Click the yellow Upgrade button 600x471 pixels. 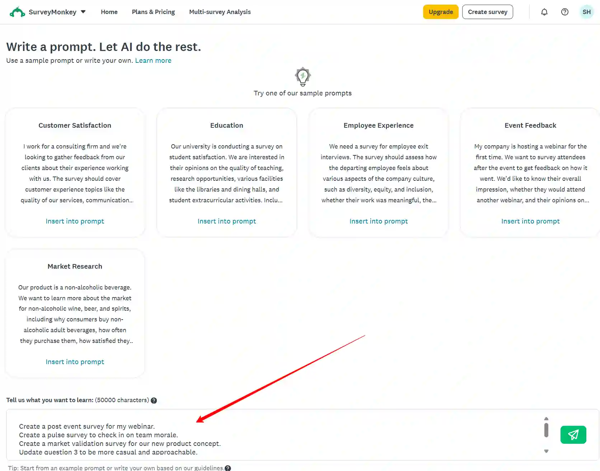pyautogui.click(x=441, y=12)
